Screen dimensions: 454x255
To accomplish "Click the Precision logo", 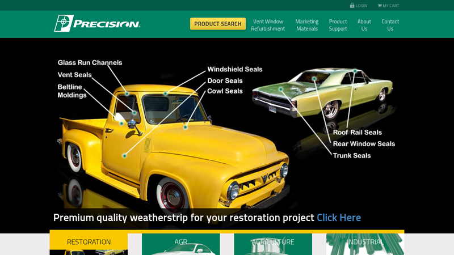I will click(97, 23).
